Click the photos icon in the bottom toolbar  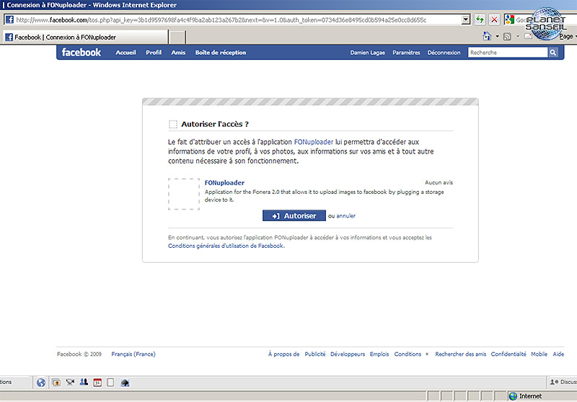point(56,383)
